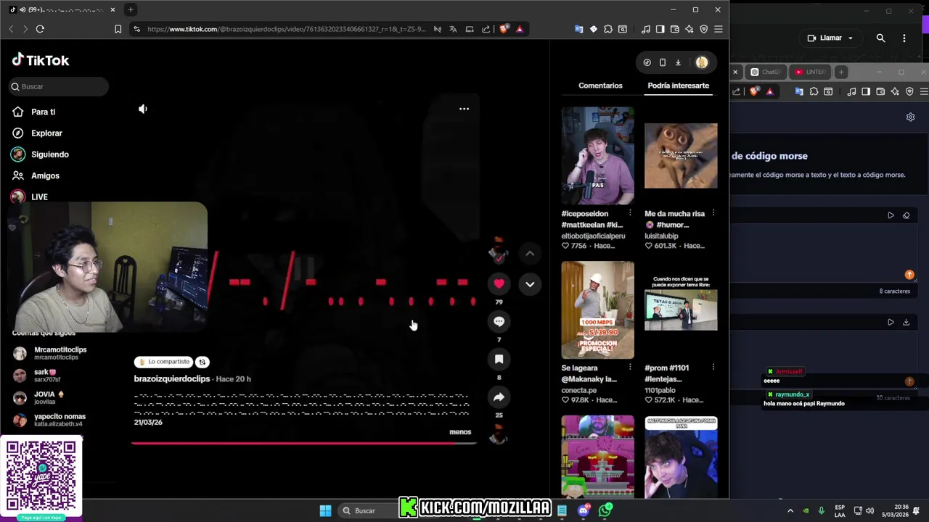Open browser hamburger main menu
The width and height of the screenshot is (929, 522).
[718, 29]
